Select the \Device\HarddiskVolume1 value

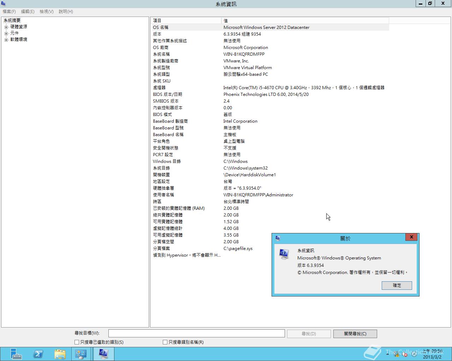(250, 175)
